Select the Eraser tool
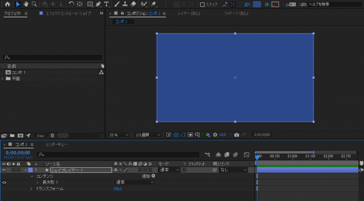Viewport: 364px width, 201px height. 133,4
